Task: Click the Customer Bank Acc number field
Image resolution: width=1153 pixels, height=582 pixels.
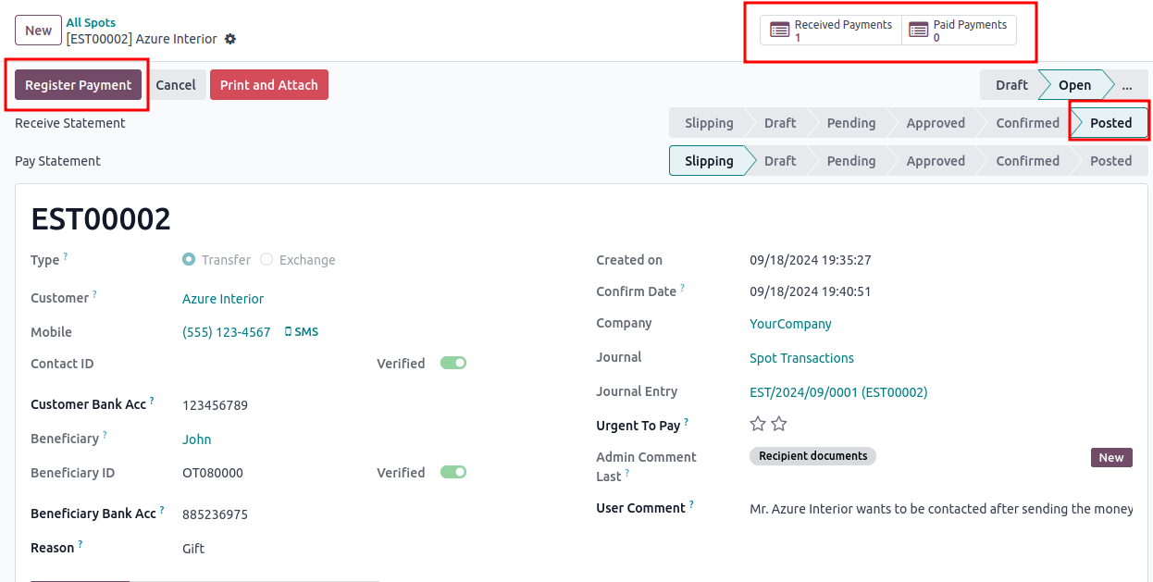Action: pos(215,405)
